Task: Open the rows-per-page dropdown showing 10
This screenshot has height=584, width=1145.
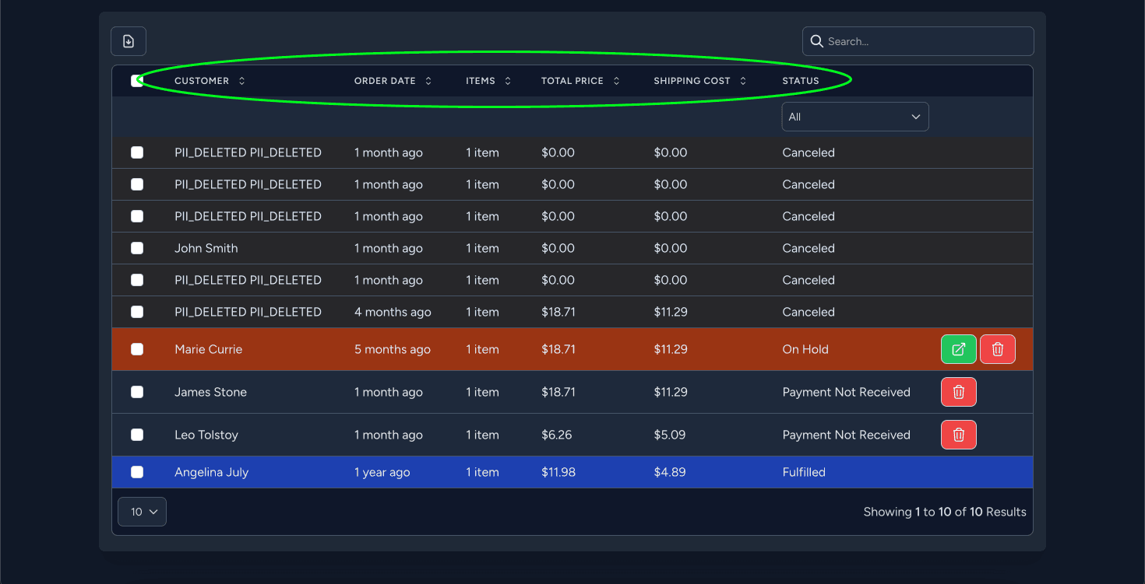Action: [x=141, y=512]
